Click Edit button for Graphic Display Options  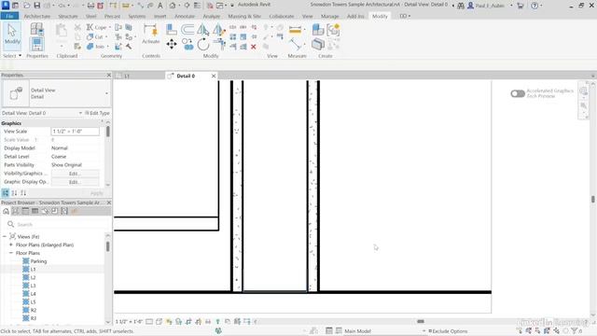(75, 182)
